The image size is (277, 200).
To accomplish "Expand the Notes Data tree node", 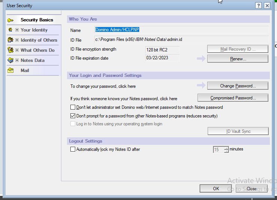I will (17, 60).
